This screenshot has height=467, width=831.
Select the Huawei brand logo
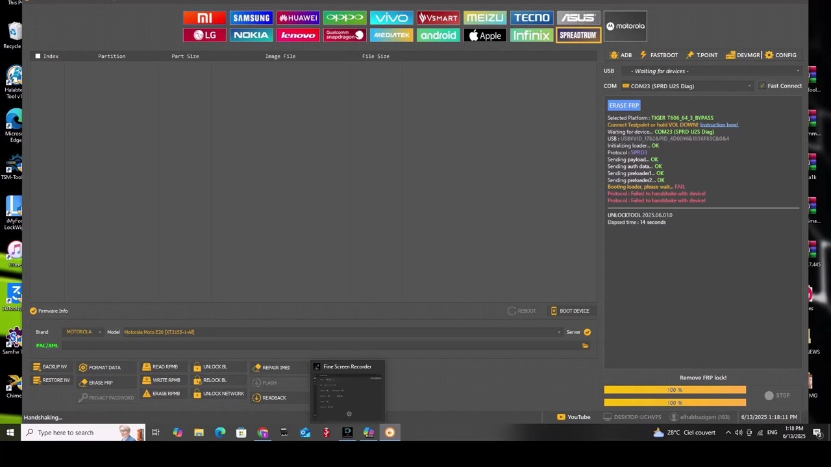(x=298, y=18)
